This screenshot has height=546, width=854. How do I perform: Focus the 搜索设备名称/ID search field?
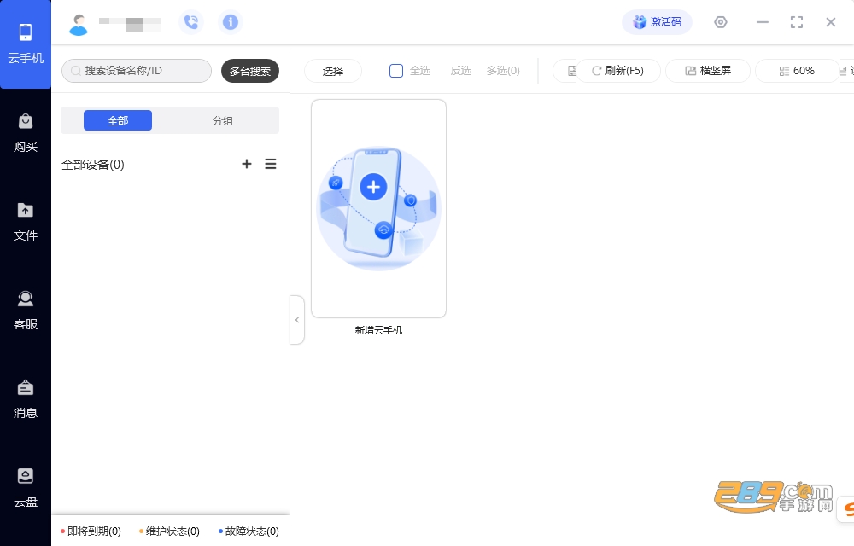[x=137, y=71]
